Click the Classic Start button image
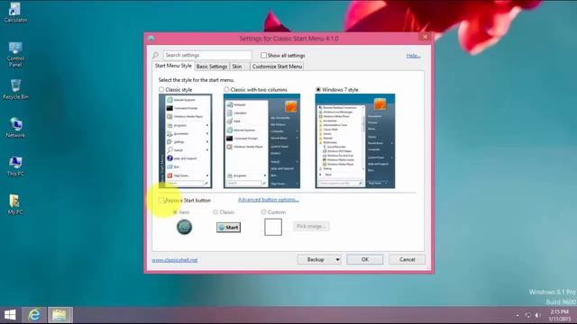This screenshot has height=324, width=577. 228,228
